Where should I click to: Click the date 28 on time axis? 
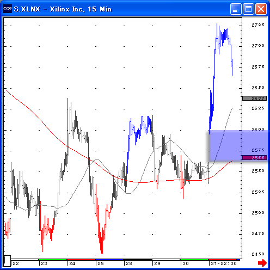point(129,263)
